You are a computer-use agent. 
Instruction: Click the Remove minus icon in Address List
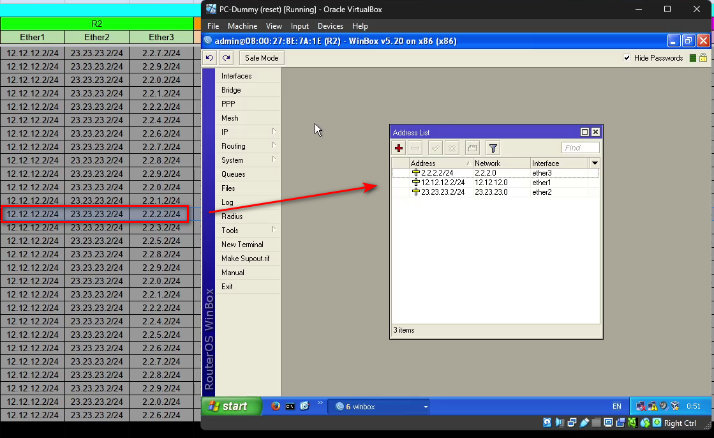[415, 148]
